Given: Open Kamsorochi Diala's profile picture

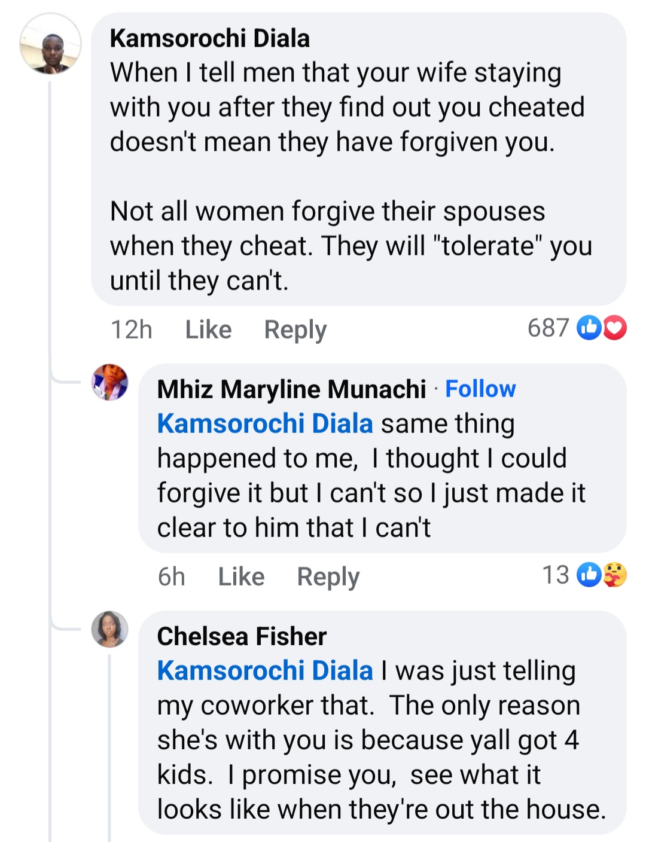Looking at the screenshot, I should (x=51, y=44).
